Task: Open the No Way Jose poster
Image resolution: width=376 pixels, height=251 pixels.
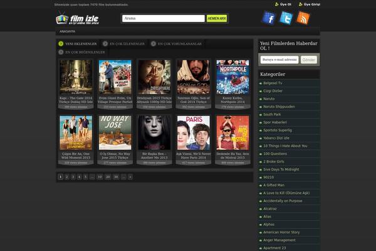Action: coord(115,133)
